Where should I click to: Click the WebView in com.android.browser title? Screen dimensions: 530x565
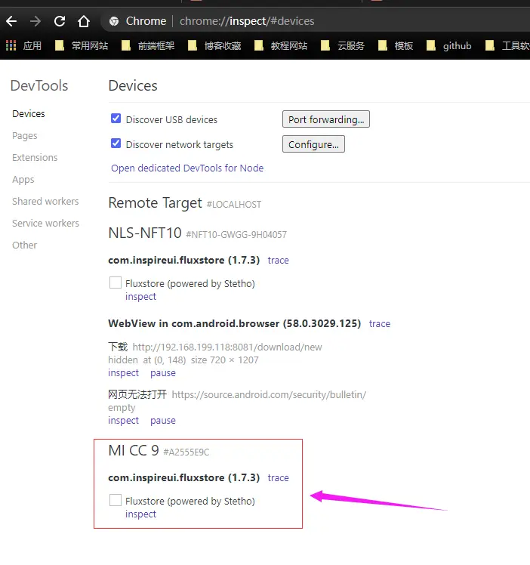(x=234, y=323)
